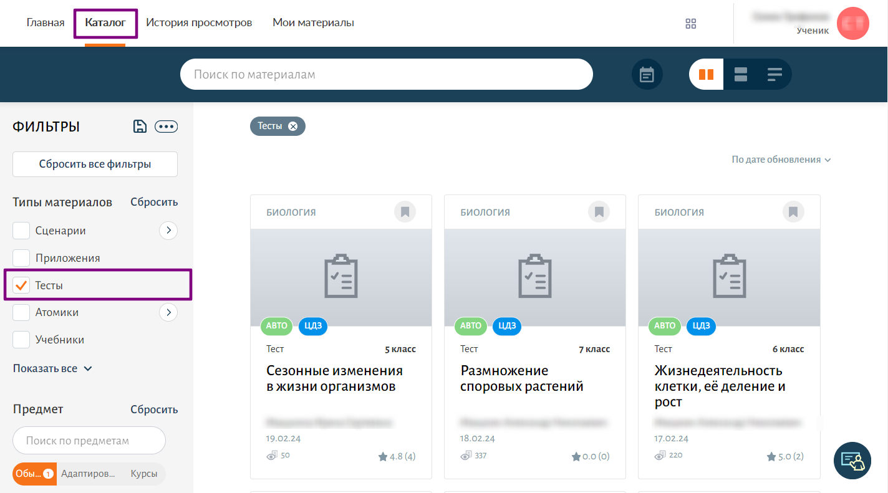Check the Атомики material type

[22, 312]
